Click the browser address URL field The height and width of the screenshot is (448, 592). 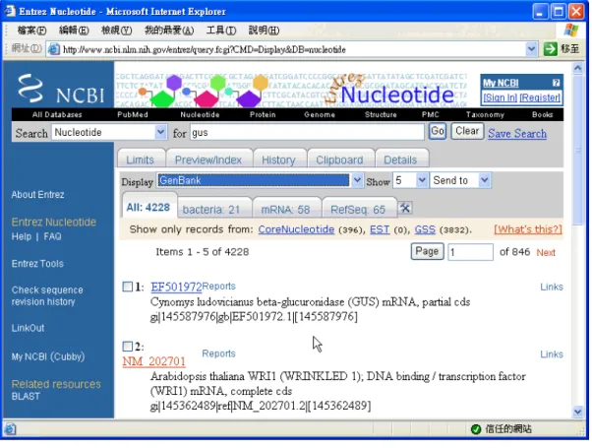coord(287,49)
